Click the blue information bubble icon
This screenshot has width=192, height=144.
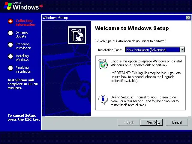pyautogui.click(x=103, y=99)
